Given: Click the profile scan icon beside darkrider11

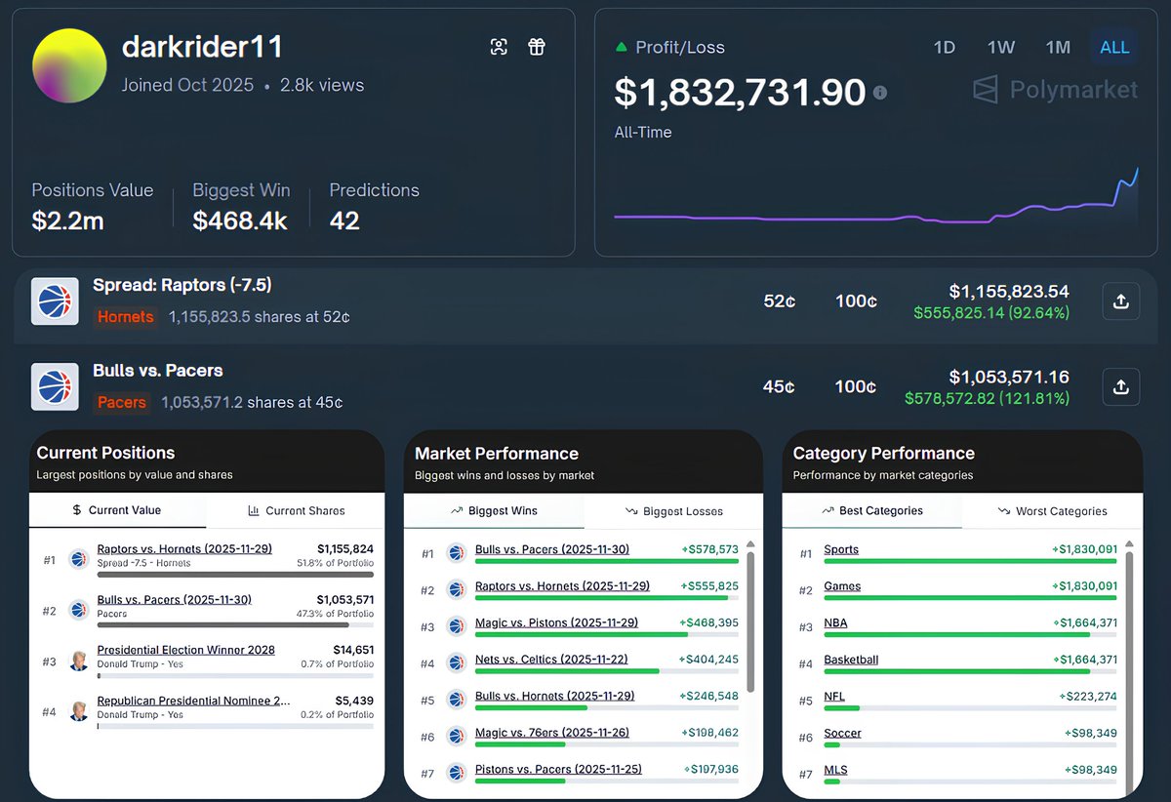Looking at the screenshot, I should pos(499,46).
